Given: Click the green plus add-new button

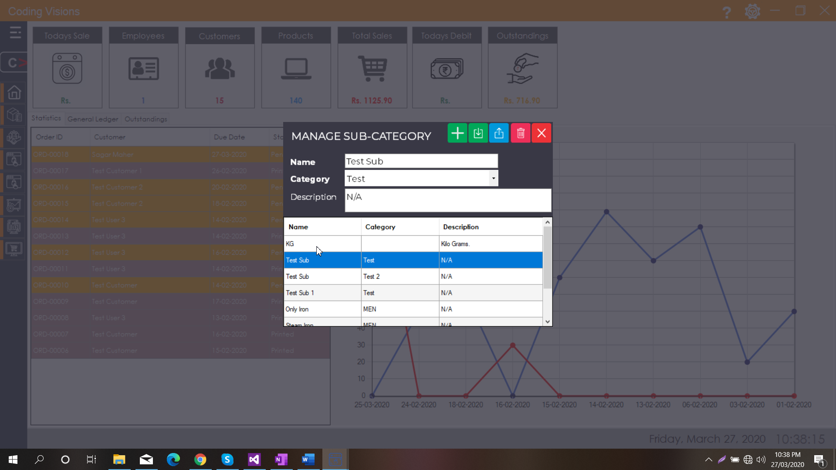Looking at the screenshot, I should coord(457,133).
